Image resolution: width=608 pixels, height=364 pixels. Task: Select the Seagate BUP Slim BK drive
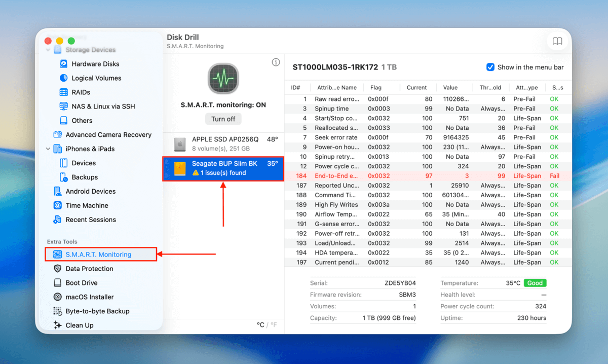click(223, 168)
